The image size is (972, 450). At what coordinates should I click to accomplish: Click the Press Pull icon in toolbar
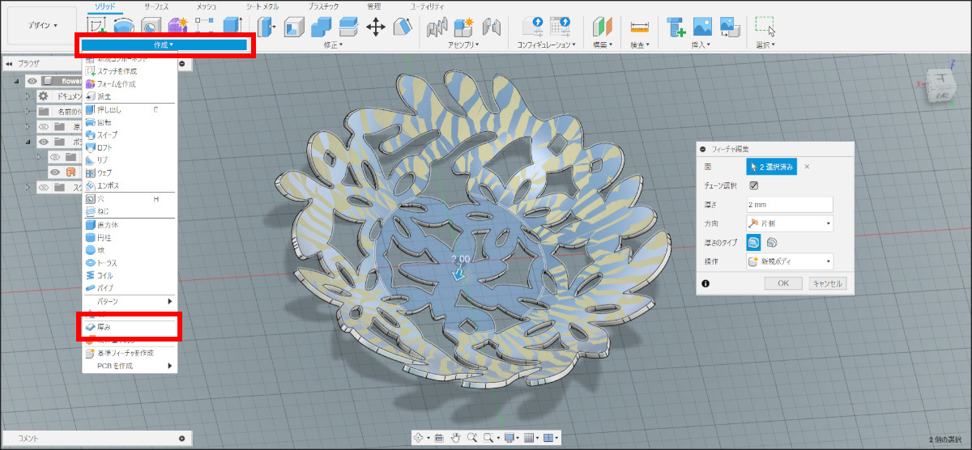coord(267,26)
